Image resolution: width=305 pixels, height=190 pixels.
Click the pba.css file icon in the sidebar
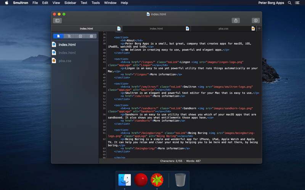pyautogui.click(x=54, y=61)
